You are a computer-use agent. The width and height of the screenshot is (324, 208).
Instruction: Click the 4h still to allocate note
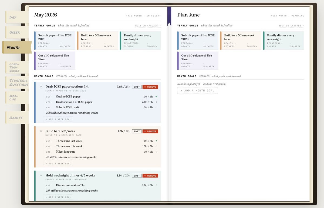[x=71, y=157]
